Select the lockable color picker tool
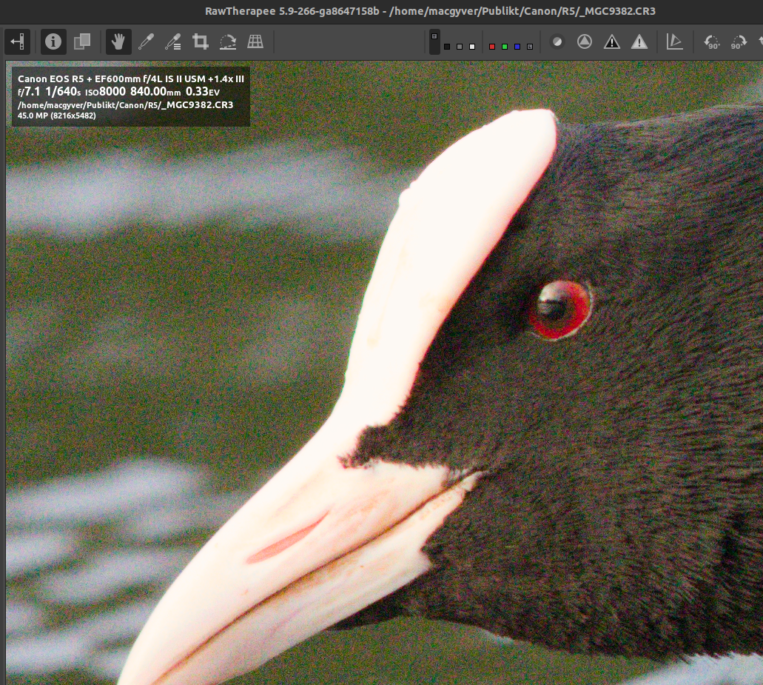 (x=173, y=41)
